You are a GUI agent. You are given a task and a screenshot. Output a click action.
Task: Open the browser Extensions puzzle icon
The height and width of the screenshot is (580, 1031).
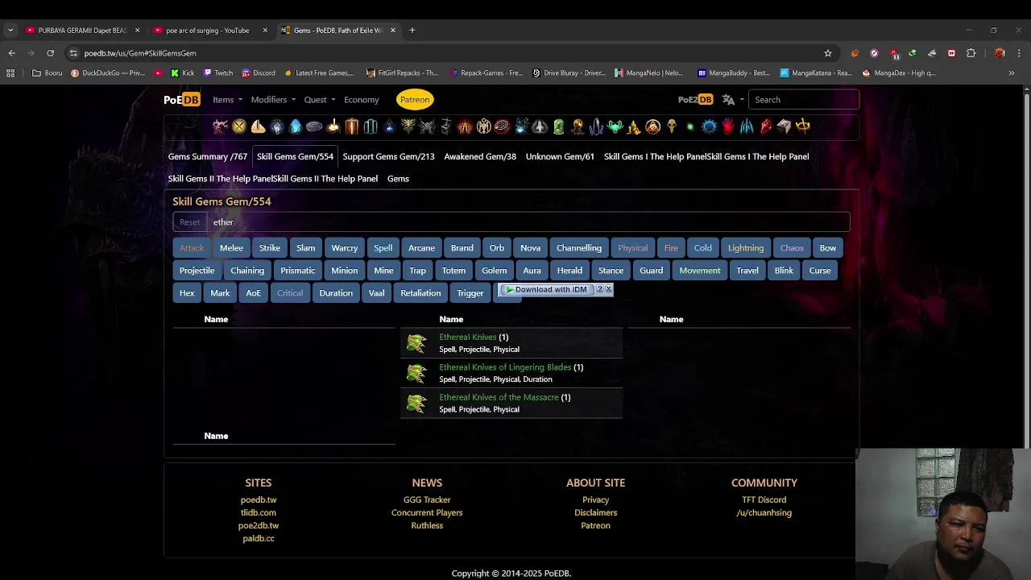[x=971, y=53]
